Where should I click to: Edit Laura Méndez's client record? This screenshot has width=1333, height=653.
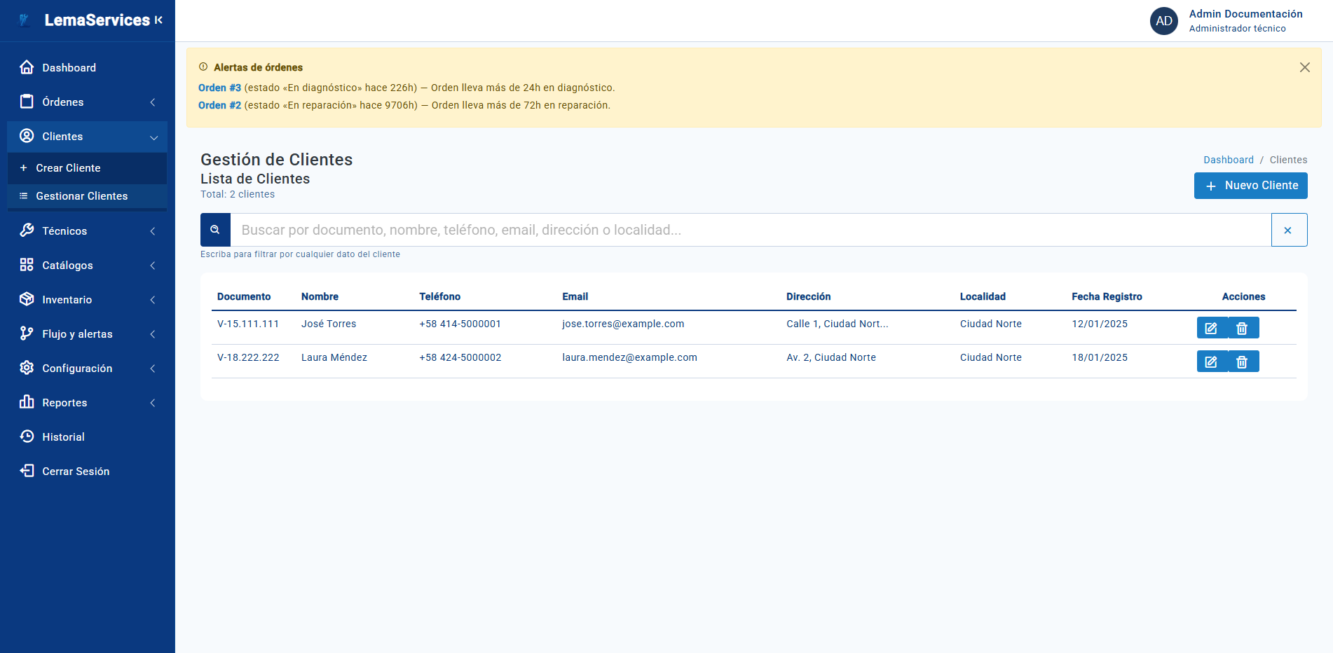[1211, 362]
